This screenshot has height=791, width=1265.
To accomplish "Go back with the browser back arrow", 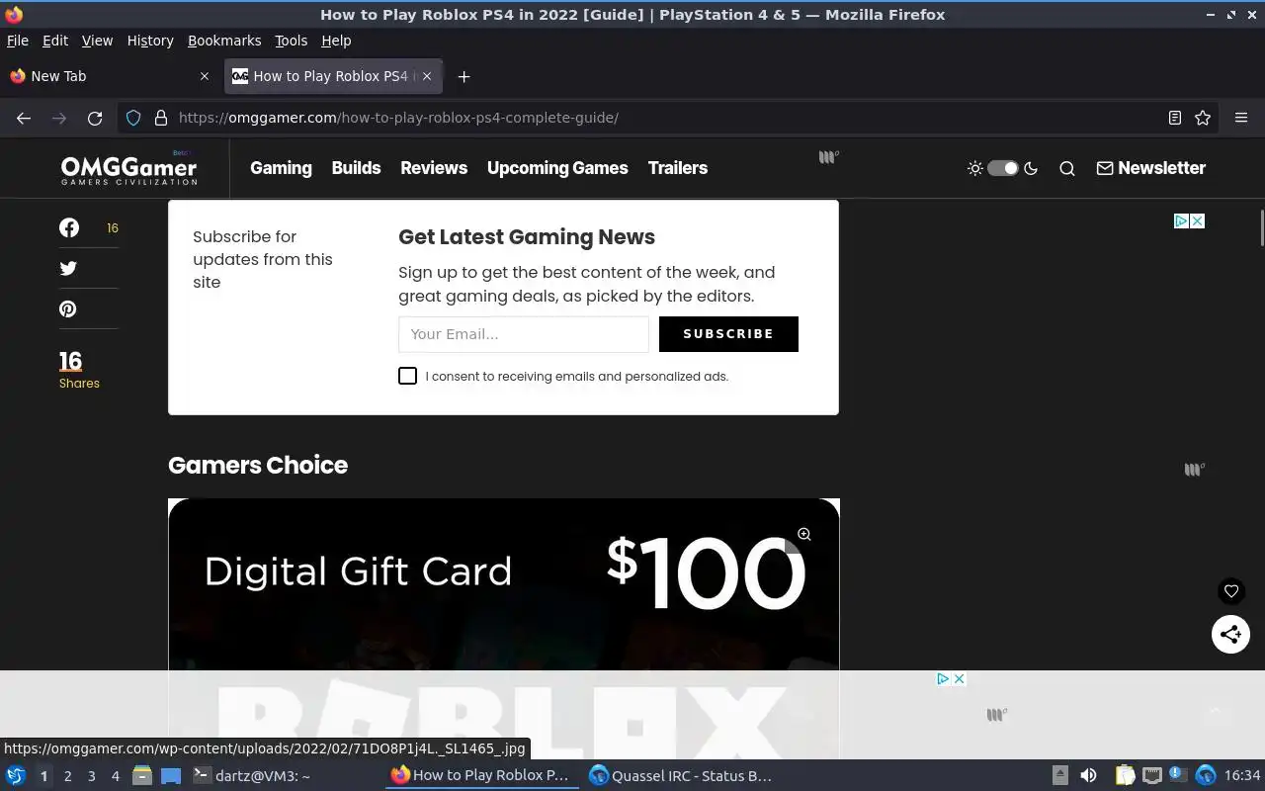I will [24, 118].
